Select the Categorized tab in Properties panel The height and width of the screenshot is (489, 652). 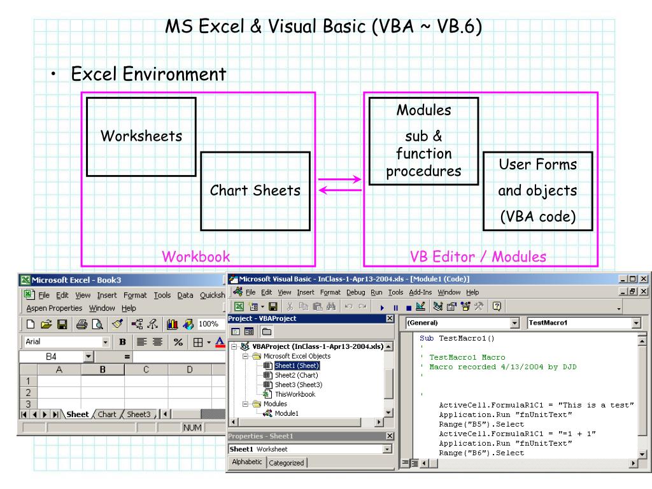coord(286,463)
